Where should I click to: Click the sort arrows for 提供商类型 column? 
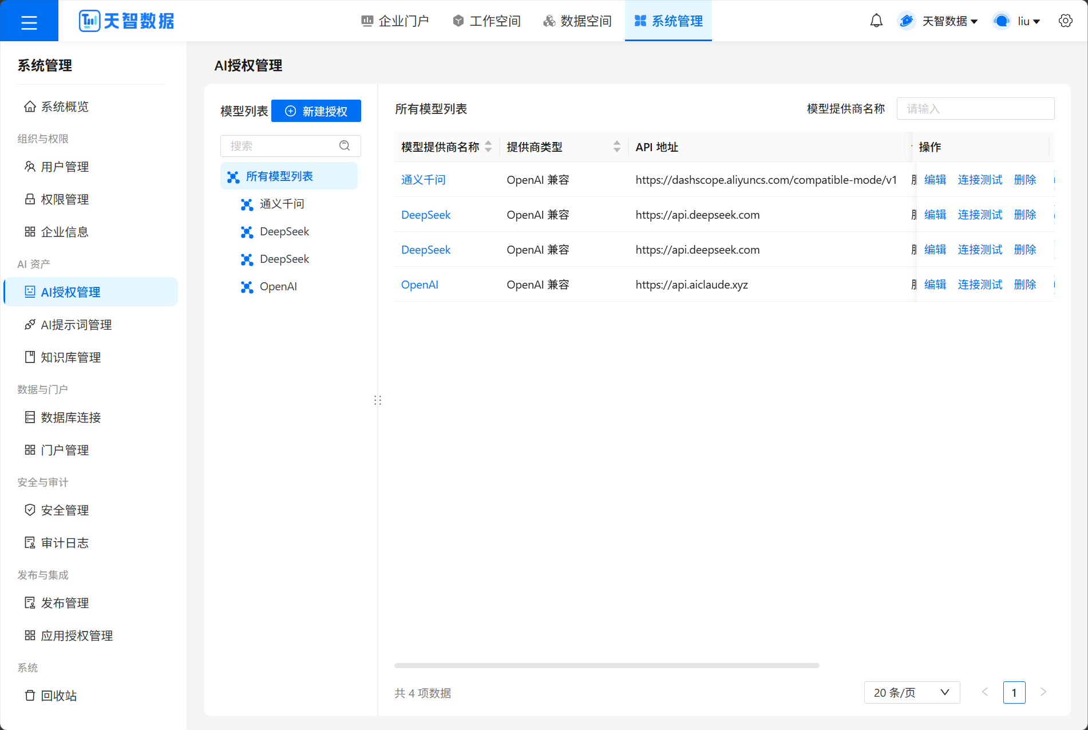[616, 147]
